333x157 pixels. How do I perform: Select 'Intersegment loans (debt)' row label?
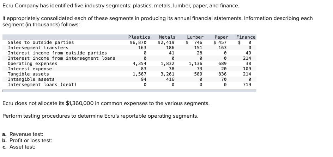(42, 85)
